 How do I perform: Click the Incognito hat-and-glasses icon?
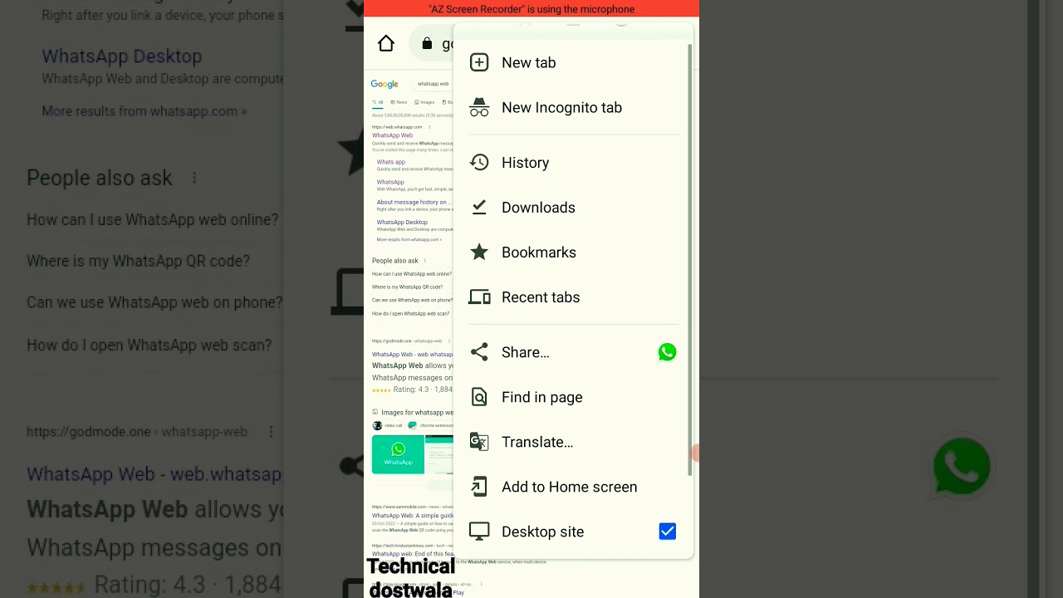pos(479,107)
